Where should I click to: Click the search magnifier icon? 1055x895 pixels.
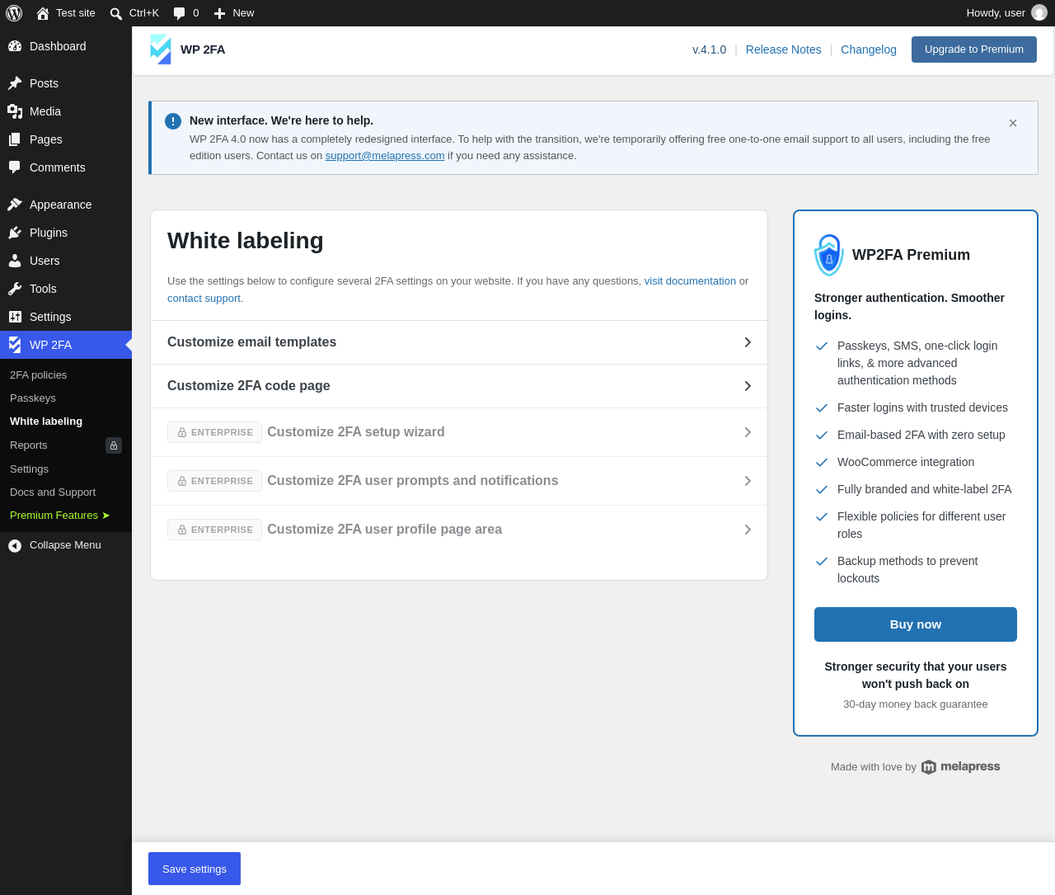click(x=116, y=13)
